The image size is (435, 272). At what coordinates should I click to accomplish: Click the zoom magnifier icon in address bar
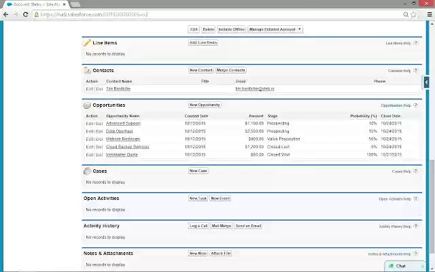pyautogui.click(x=406, y=14)
